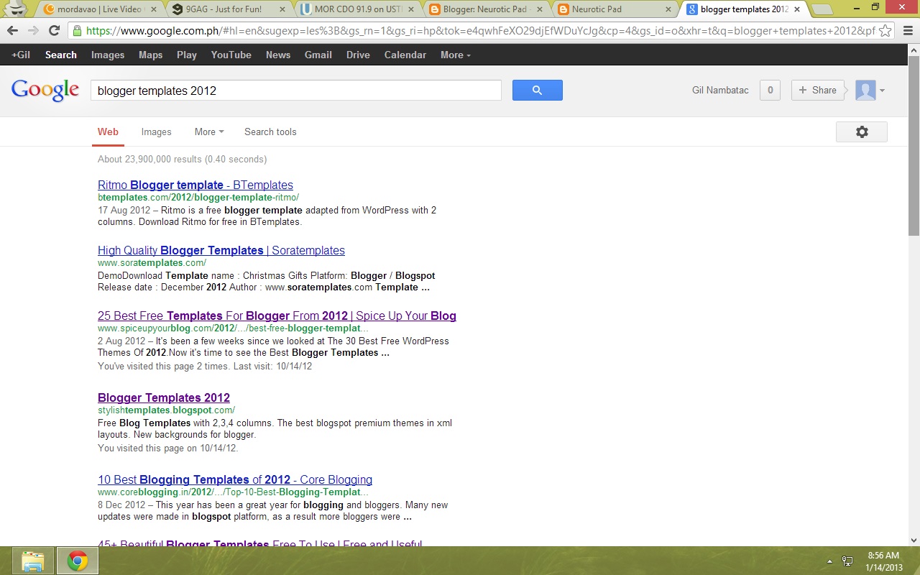Open search settings gear icon
The height and width of the screenshot is (575, 920).
[x=862, y=132]
